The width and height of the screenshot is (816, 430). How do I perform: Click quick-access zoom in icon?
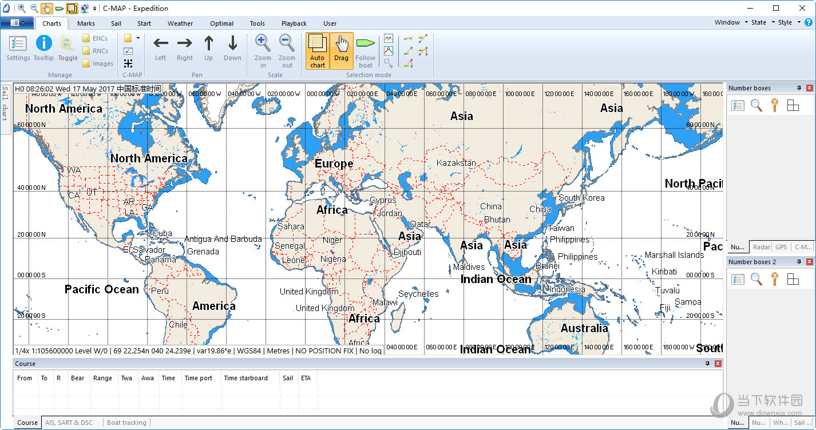22,8
